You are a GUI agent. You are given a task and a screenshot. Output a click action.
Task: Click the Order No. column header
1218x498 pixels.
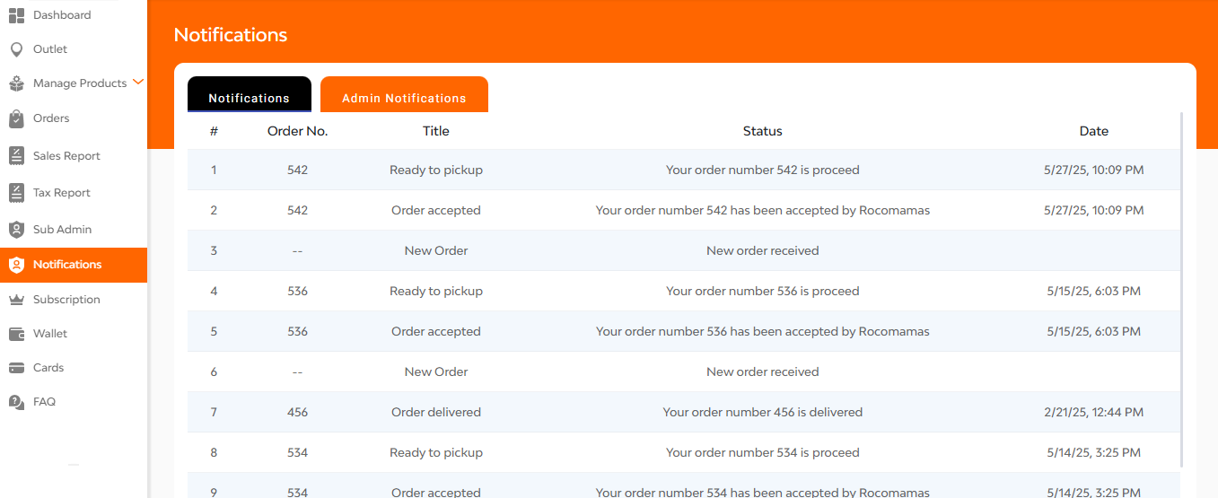(298, 131)
